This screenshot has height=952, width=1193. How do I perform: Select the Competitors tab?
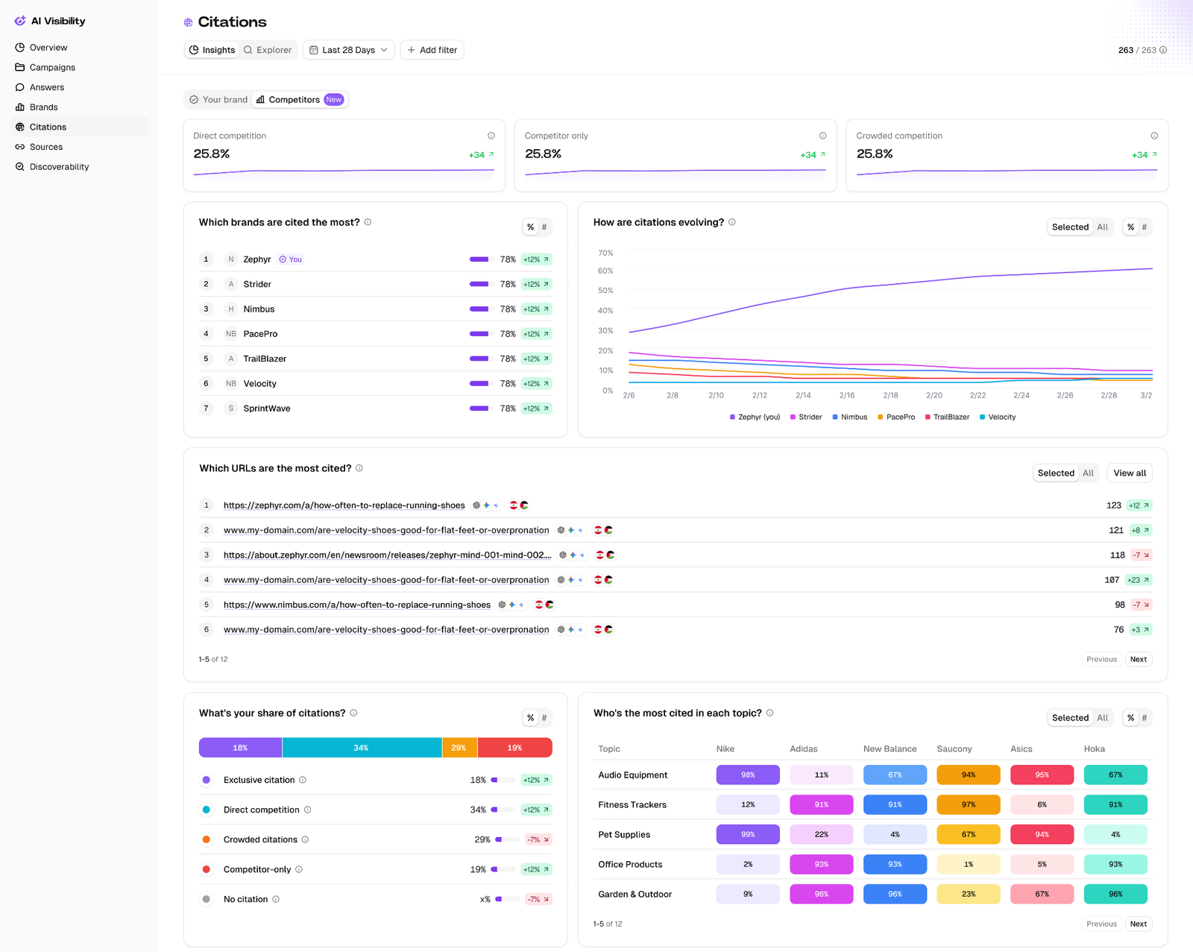299,100
